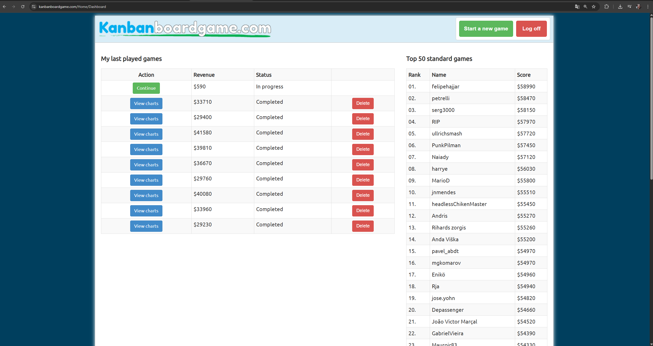Delete the $33710 completed game
Screen dimensions: 653x346
pos(363,103)
